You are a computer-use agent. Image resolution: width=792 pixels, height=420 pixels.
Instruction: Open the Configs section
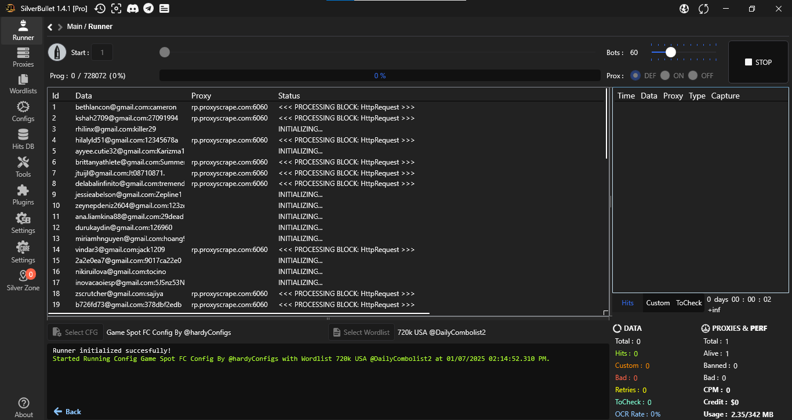coord(23,112)
